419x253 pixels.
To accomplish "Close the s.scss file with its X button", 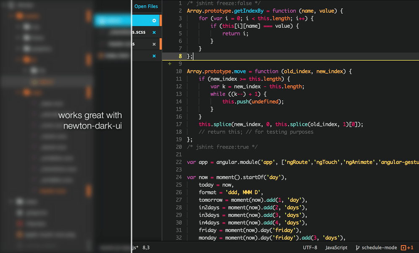I will pyautogui.click(x=154, y=32).
